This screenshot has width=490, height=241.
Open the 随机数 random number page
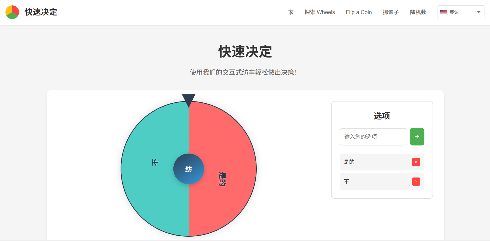(x=418, y=12)
